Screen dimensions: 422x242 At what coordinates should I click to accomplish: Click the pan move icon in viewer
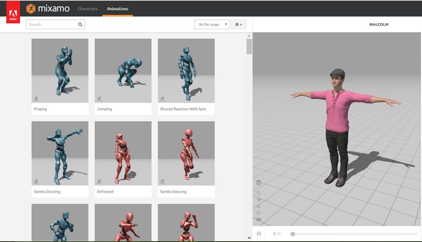point(259,200)
